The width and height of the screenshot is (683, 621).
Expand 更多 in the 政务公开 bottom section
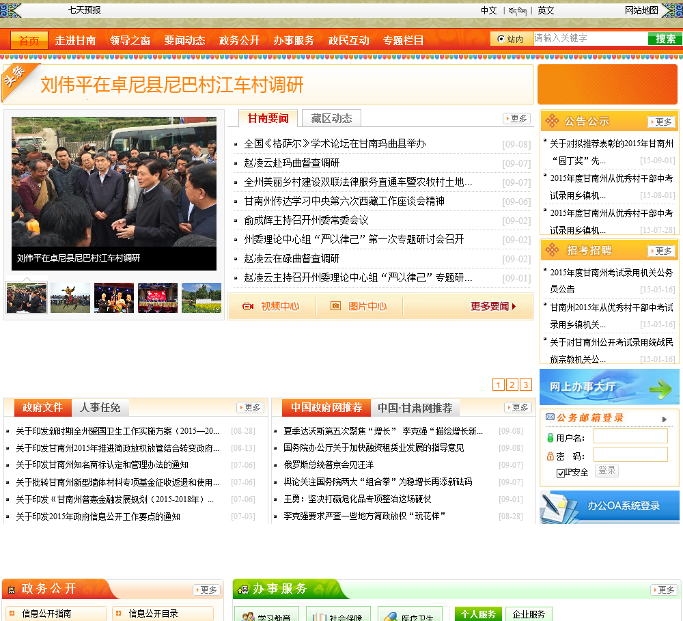point(207,590)
